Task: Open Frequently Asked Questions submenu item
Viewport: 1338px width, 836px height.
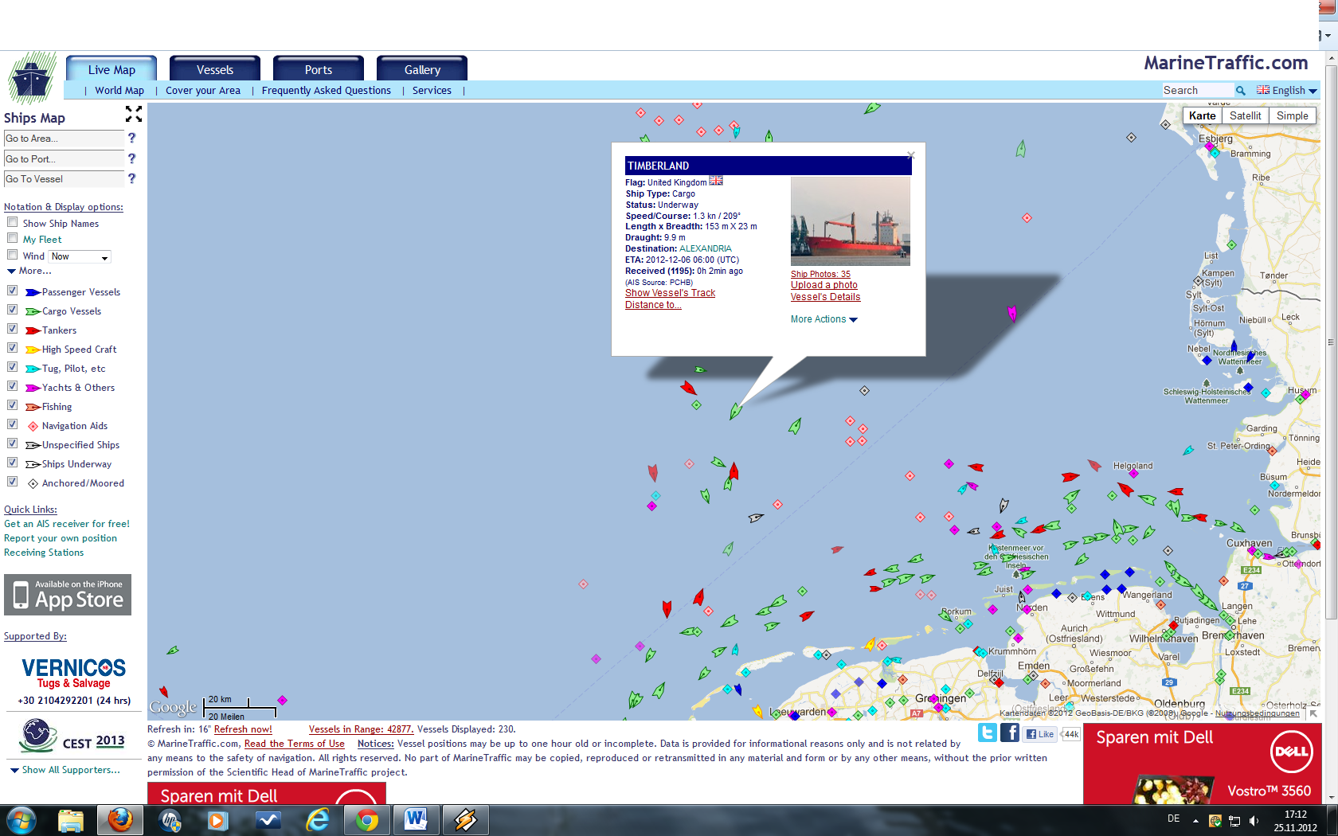Action: click(x=327, y=91)
